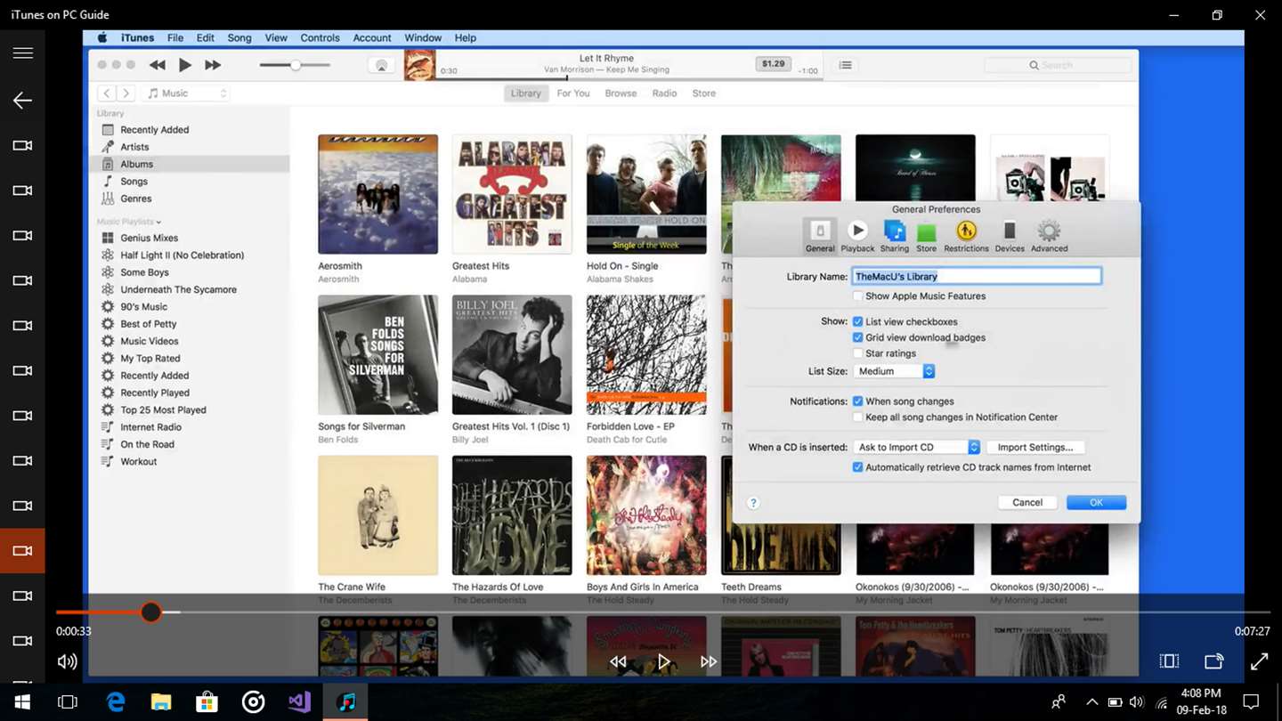Select the Aerosmith album cover
Screen dimensions: 1282x721
point(377,194)
